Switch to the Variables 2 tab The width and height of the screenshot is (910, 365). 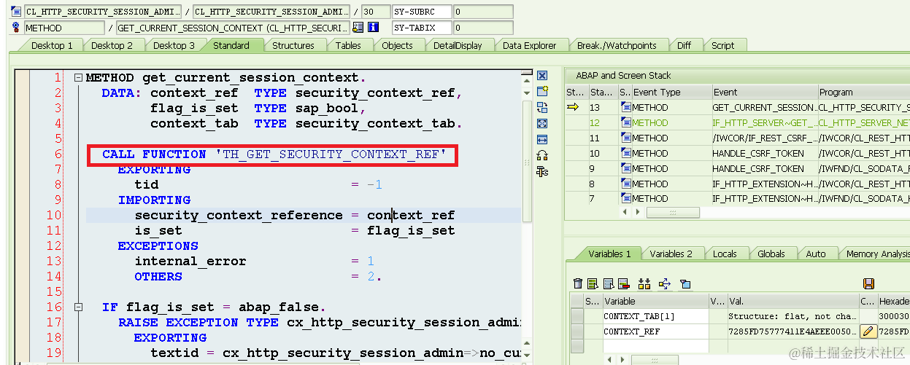pos(671,254)
